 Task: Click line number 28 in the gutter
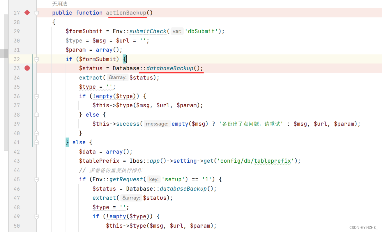(x=17, y=22)
